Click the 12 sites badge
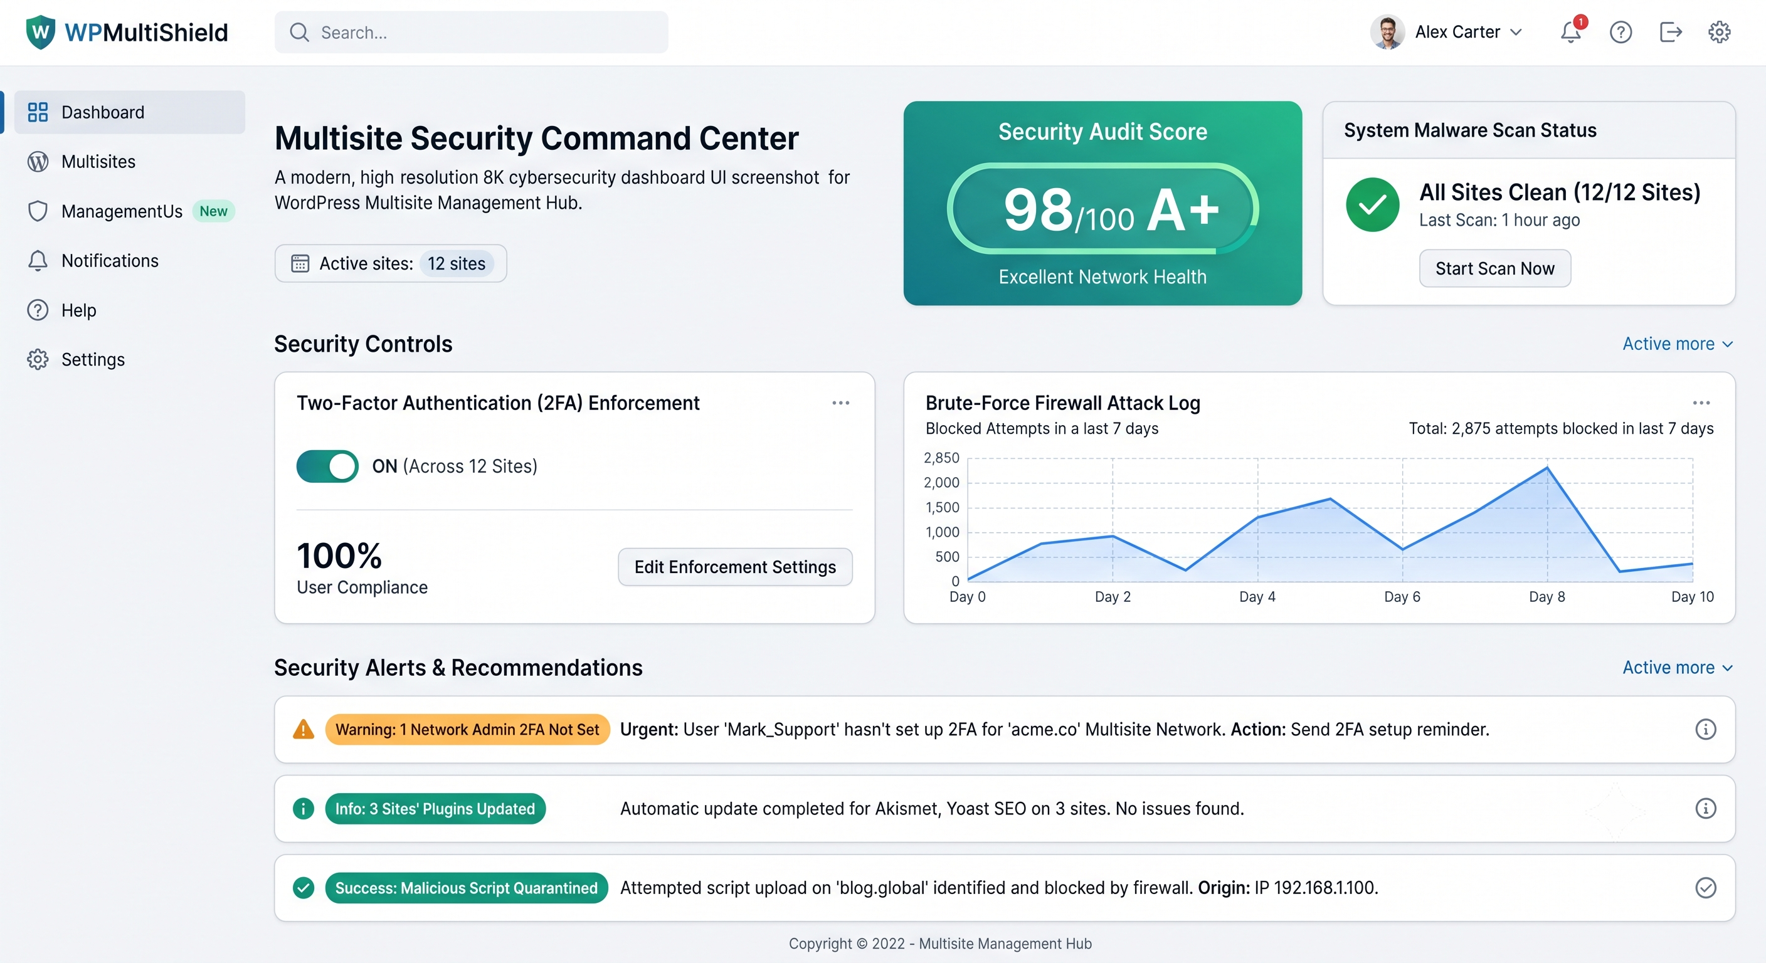The height and width of the screenshot is (963, 1766). [x=457, y=263]
